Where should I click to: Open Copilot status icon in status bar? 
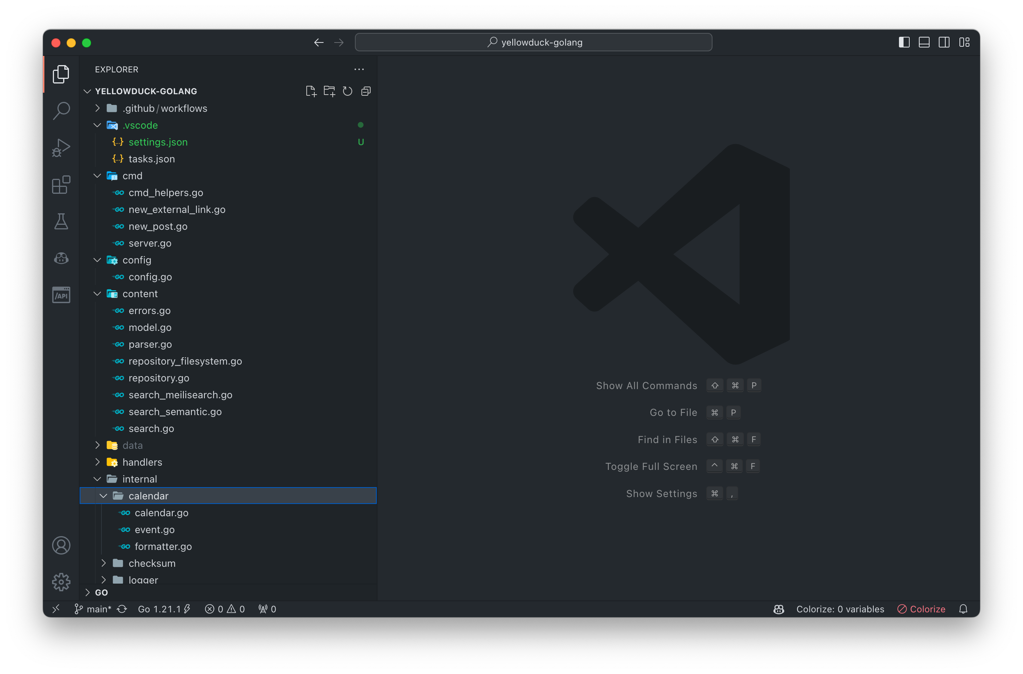tap(779, 609)
